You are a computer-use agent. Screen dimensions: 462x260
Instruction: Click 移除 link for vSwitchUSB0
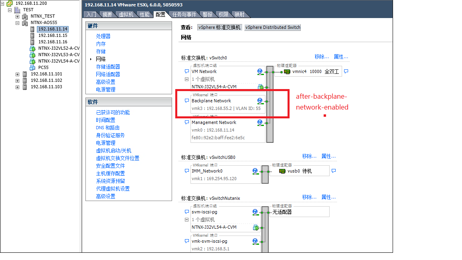[x=309, y=156]
